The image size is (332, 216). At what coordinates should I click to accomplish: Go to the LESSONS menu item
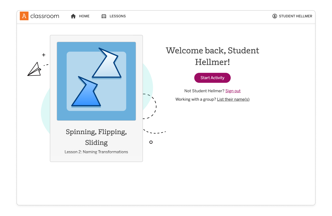[117, 16]
